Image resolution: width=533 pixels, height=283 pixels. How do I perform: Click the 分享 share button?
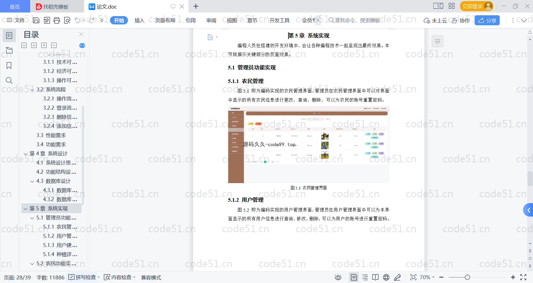tap(487, 20)
